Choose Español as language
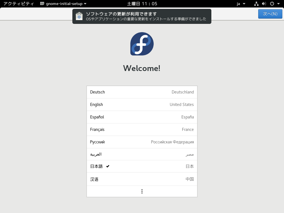Image resolution: width=284 pixels, height=213 pixels. pyautogui.click(x=142, y=117)
